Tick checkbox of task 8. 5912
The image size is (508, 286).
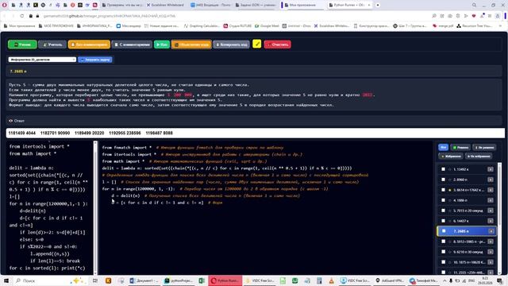click(443, 242)
